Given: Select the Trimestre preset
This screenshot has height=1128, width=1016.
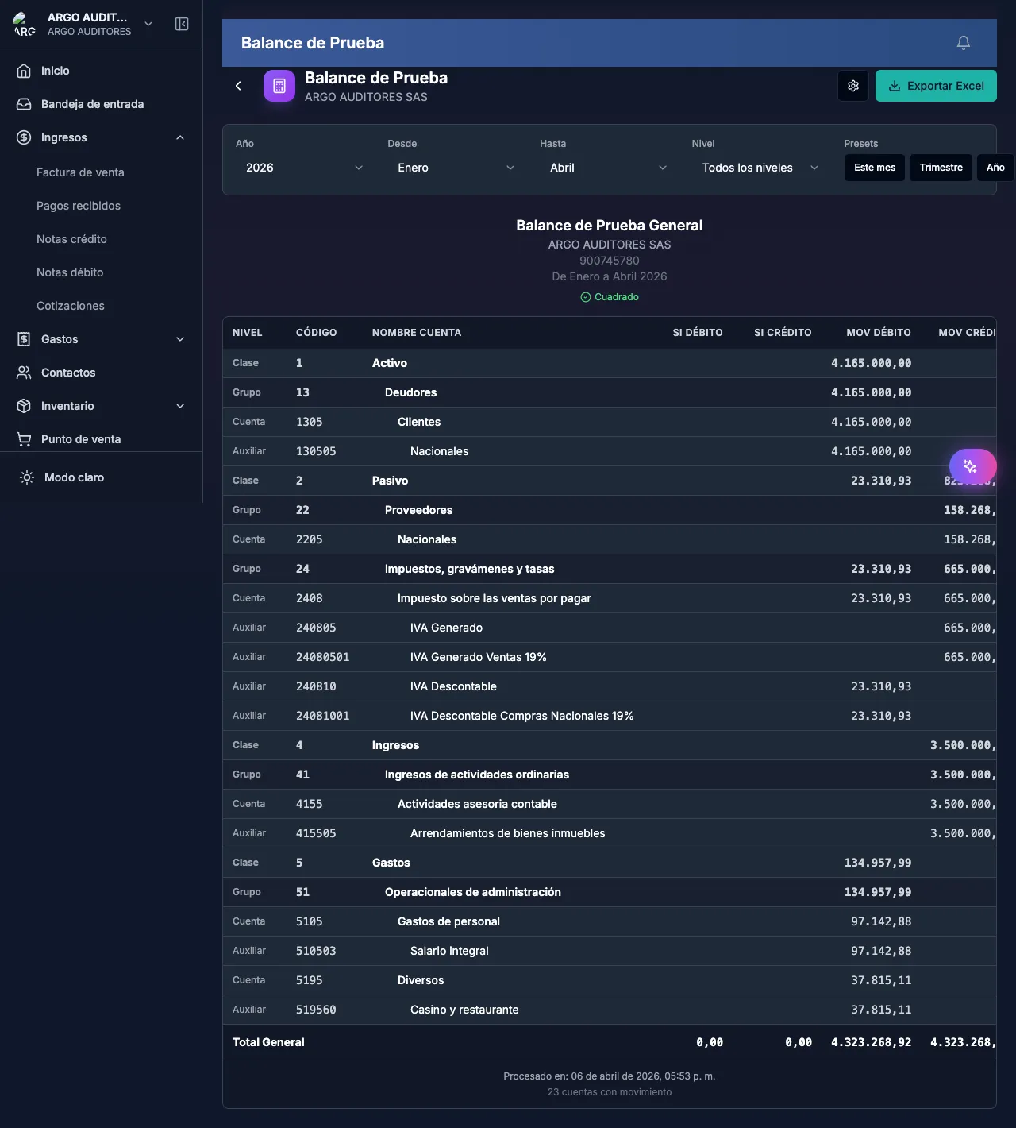Looking at the screenshot, I should (941, 168).
